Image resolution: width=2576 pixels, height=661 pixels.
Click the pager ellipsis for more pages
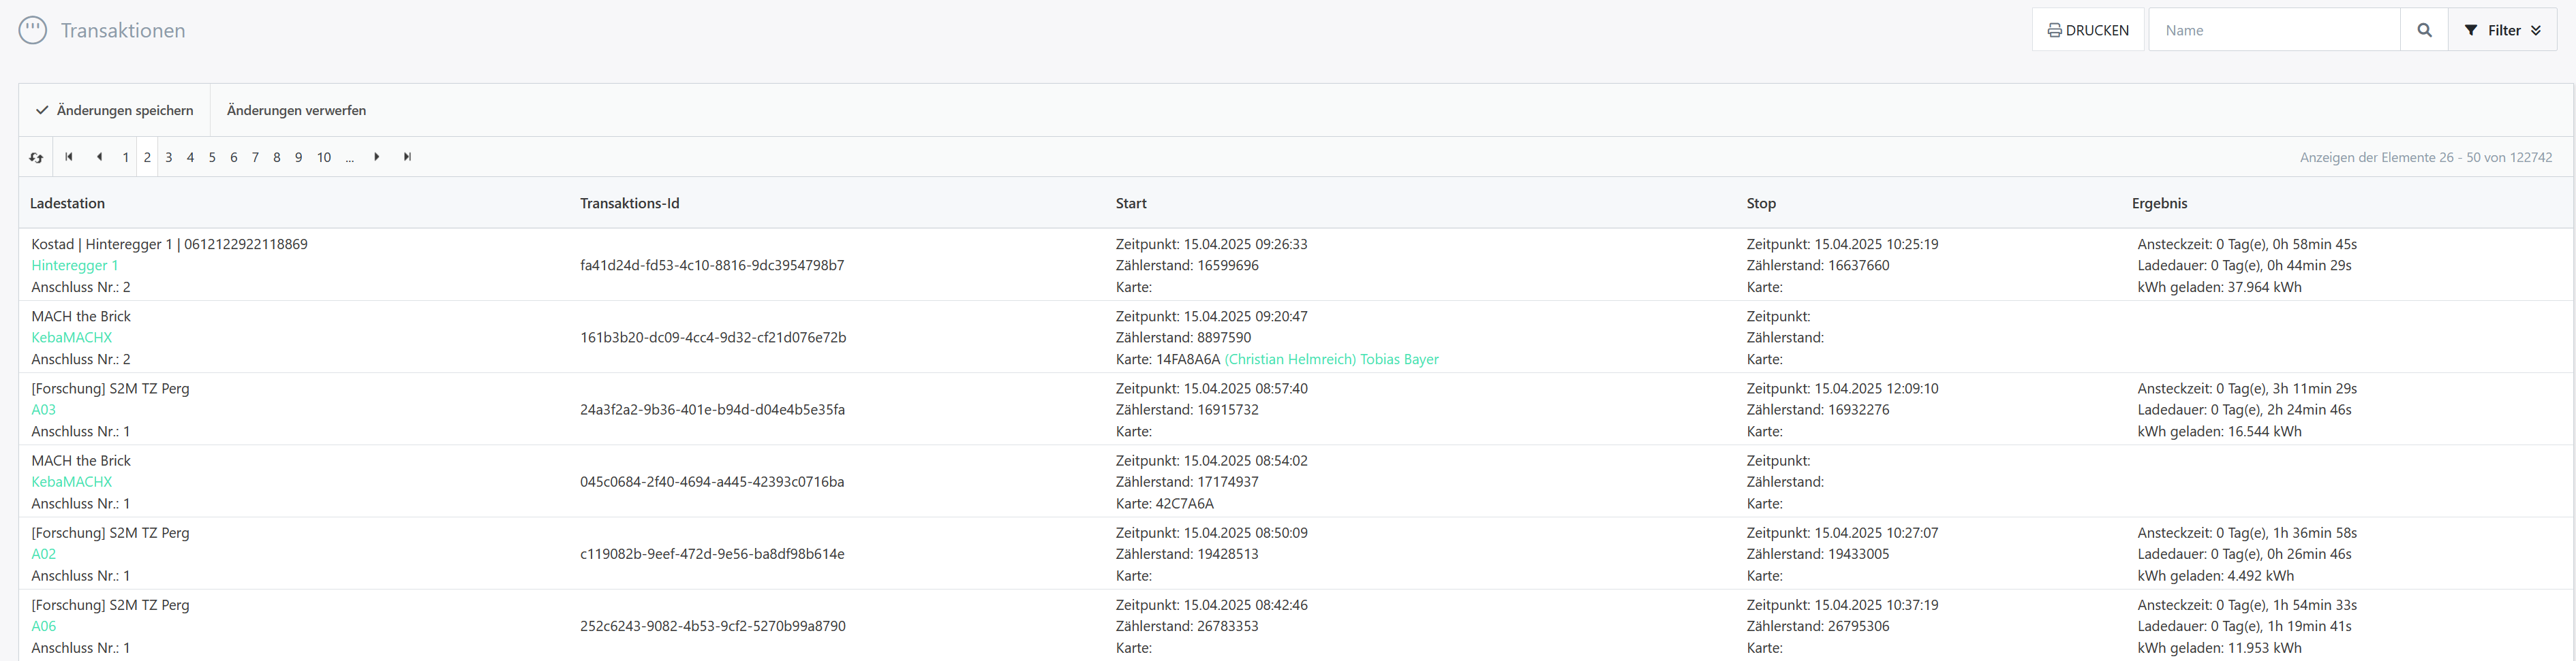(x=350, y=158)
